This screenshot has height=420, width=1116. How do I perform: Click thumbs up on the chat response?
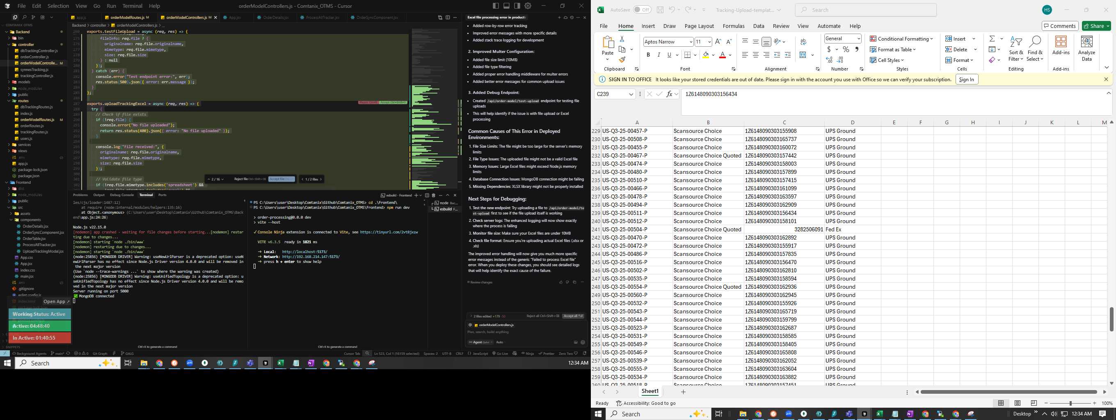tap(560, 282)
